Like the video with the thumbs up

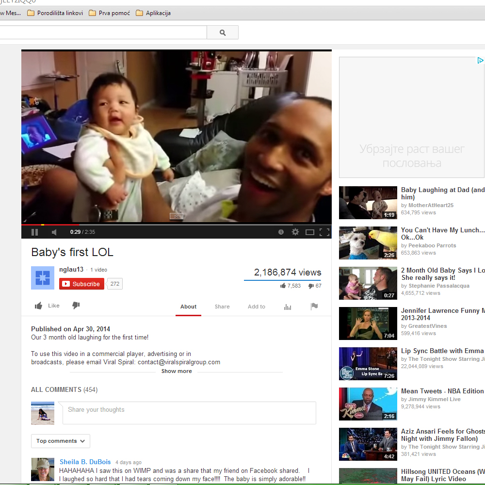coord(47,306)
